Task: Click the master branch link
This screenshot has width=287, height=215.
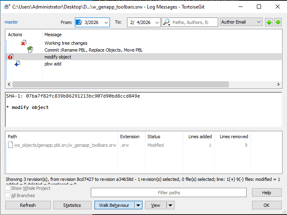Action: pos(11,22)
